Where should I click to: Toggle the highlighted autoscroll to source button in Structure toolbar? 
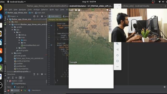pyautogui.click(x=20, y=78)
